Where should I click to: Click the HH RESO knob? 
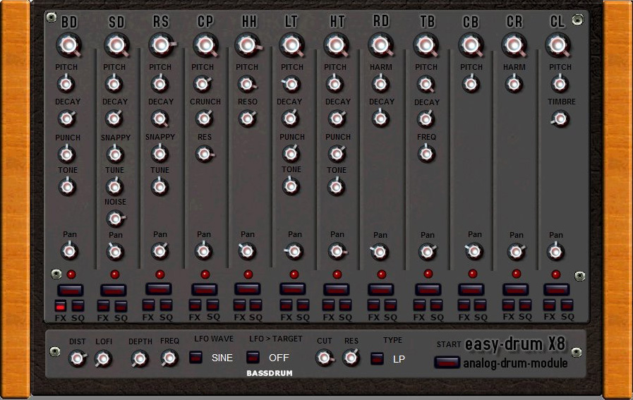pos(247,119)
